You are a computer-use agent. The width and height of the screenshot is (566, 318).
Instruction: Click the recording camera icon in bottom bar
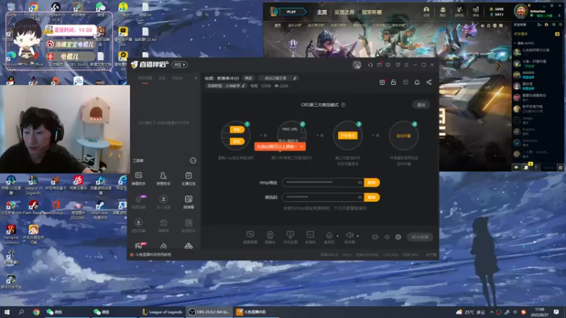(376, 237)
